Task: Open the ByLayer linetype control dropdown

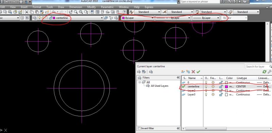Action: [189, 18]
